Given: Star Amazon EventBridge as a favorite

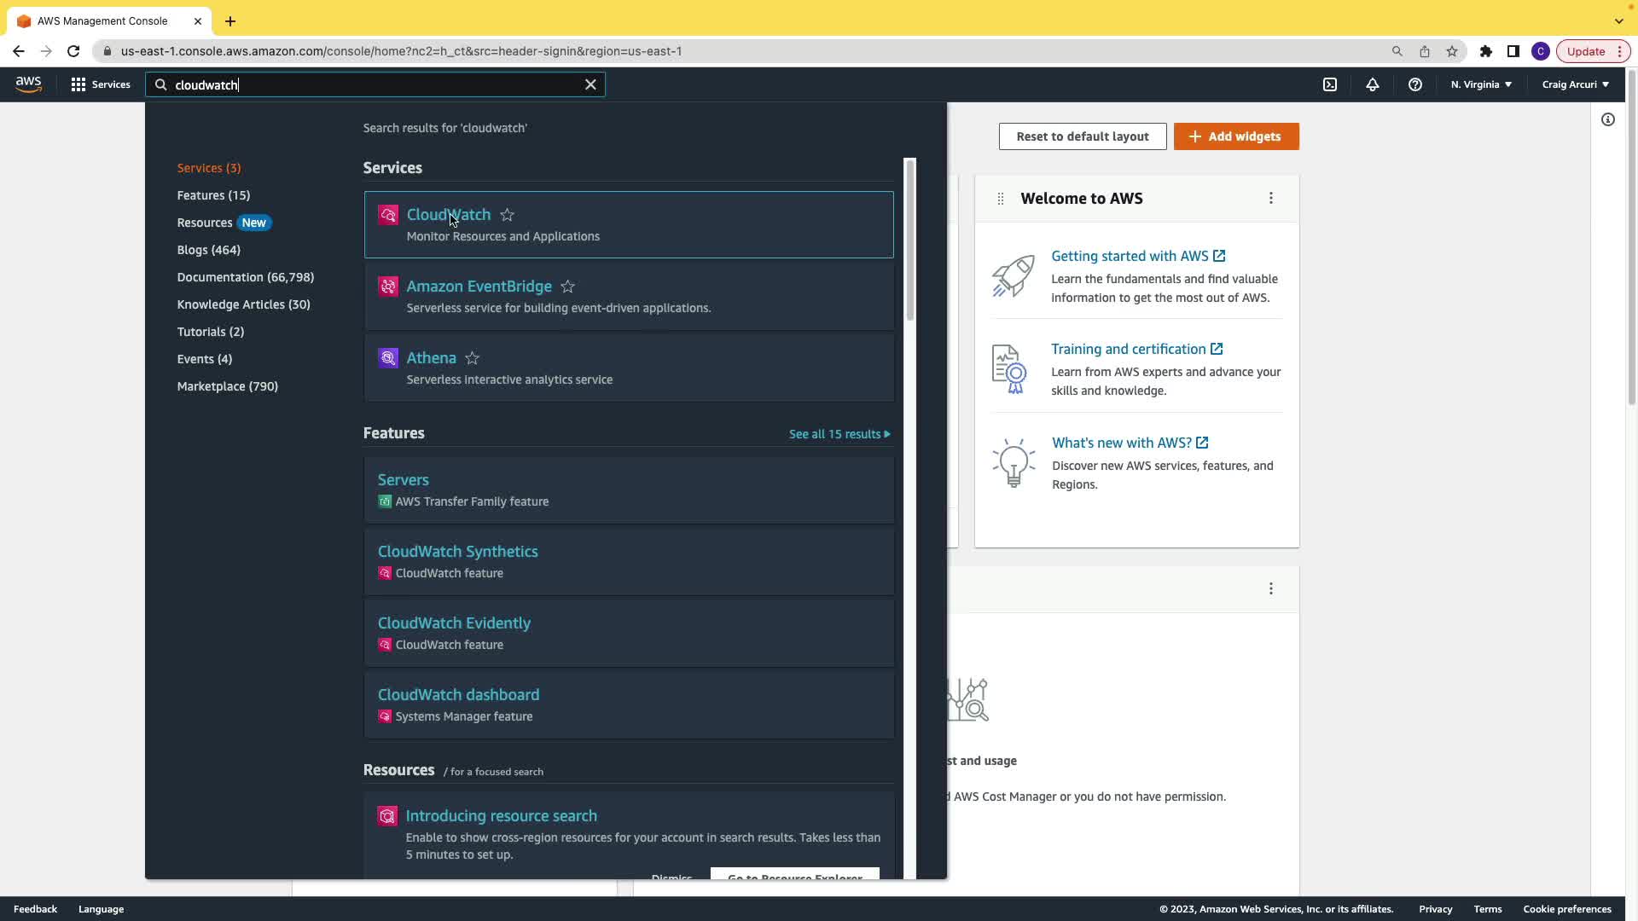Looking at the screenshot, I should [x=567, y=287].
